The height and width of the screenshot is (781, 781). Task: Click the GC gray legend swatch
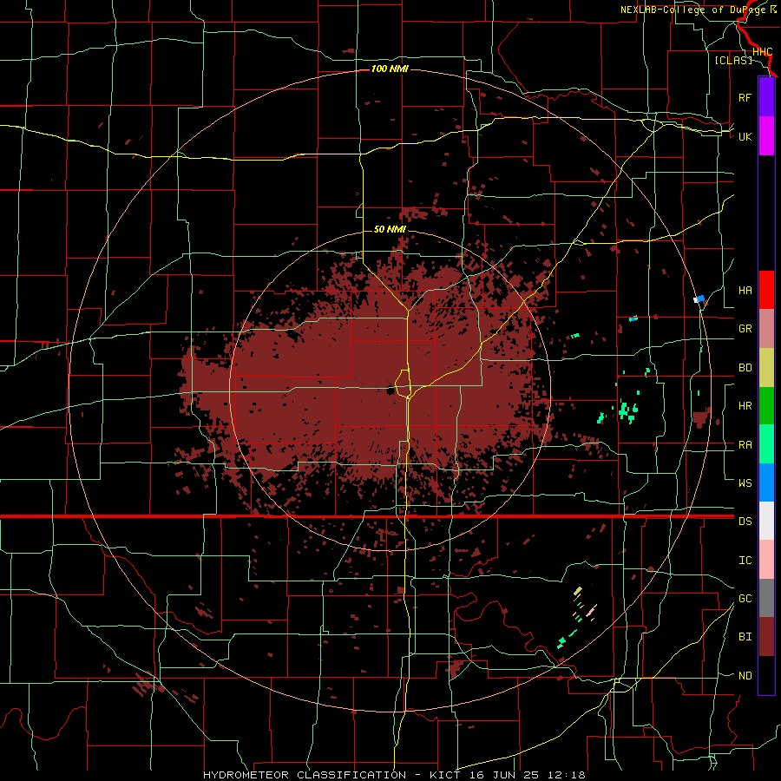tap(766, 598)
